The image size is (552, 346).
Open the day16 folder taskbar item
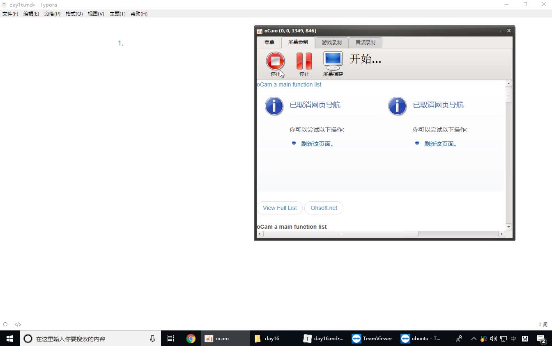[274, 339]
